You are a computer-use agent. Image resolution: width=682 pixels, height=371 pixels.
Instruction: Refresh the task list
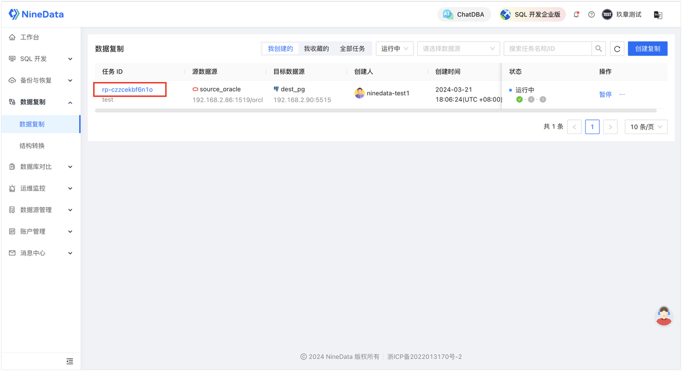click(x=617, y=48)
